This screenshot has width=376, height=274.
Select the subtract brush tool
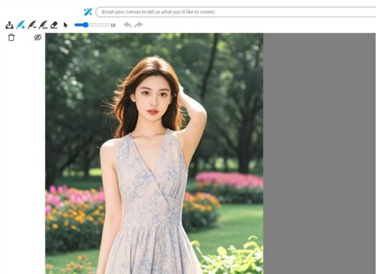point(32,25)
